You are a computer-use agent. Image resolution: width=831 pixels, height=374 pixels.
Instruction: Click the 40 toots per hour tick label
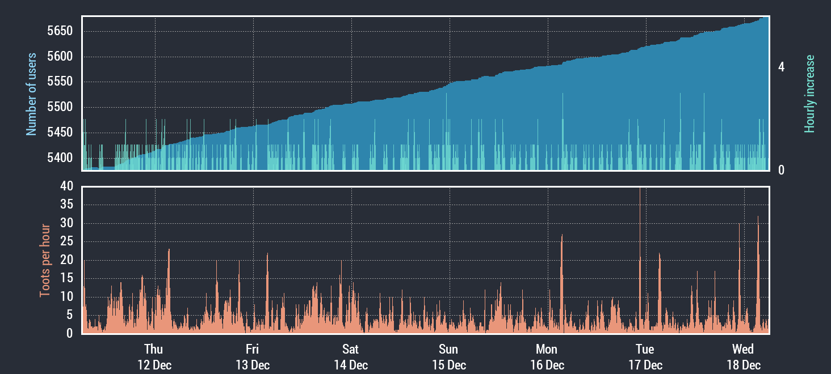66,186
